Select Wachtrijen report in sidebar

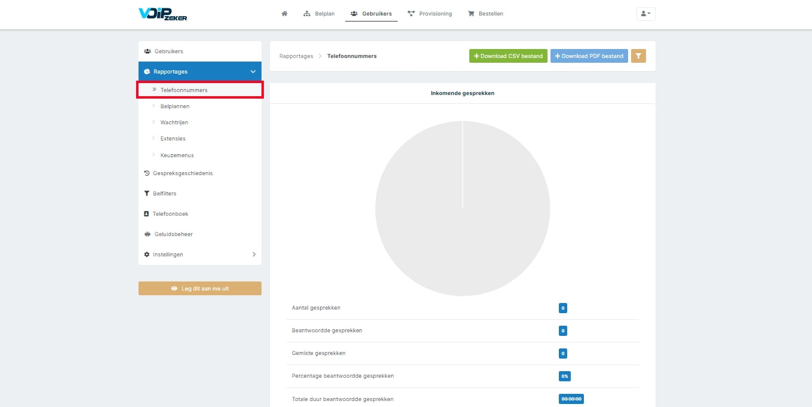[x=200, y=123]
